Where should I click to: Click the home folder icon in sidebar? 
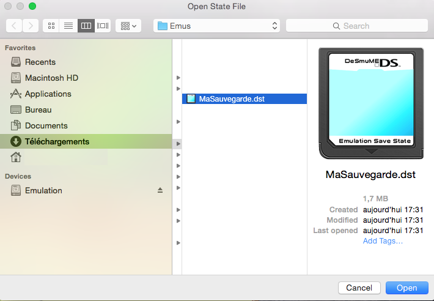[16, 157]
